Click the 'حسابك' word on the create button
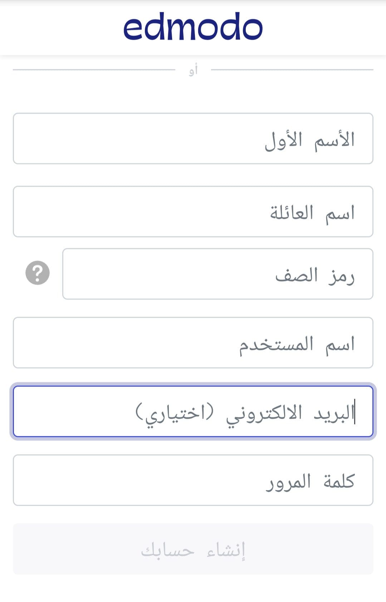 pos(167,550)
